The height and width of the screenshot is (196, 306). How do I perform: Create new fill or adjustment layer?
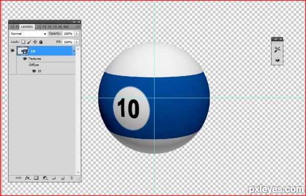point(45,178)
